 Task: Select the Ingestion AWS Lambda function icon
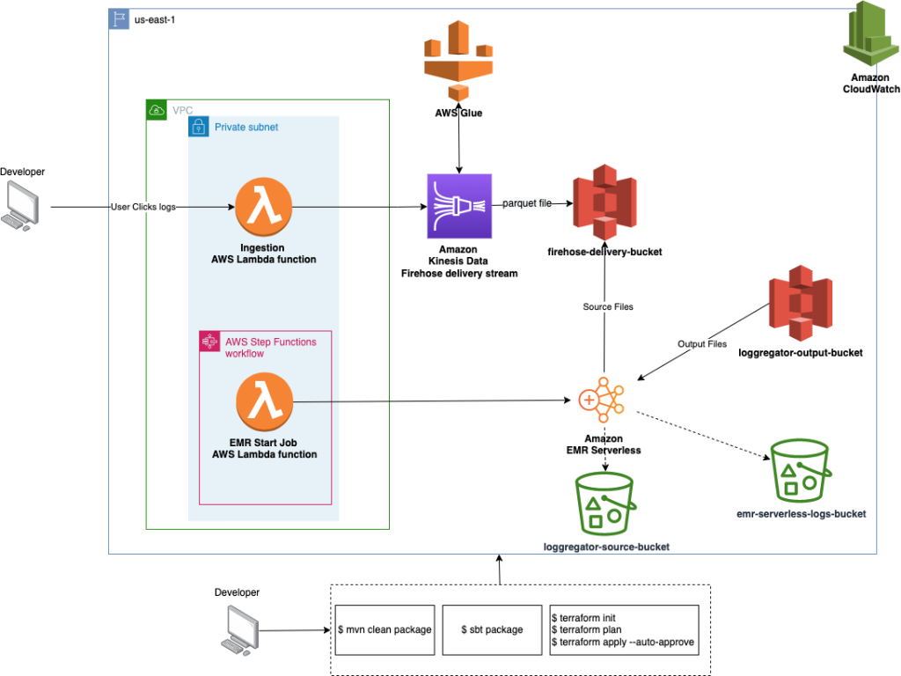(264, 207)
